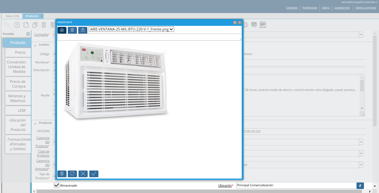Open the Transacciones (Entradas y Salidas) tab
This screenshot has height=193, width=379.
tap(18, 144)
